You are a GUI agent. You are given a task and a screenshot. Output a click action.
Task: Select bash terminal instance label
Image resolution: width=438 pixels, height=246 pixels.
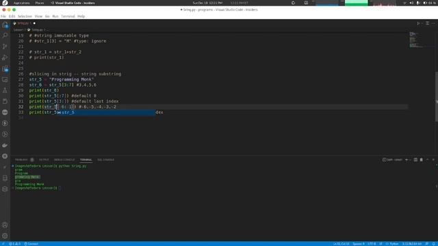[392, 160]
